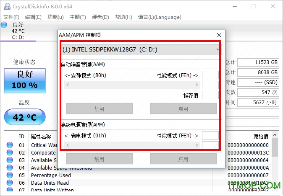Select the Data Units Read attribute row
This screenshot has height=196, width=283.
(x=138, y=183)
